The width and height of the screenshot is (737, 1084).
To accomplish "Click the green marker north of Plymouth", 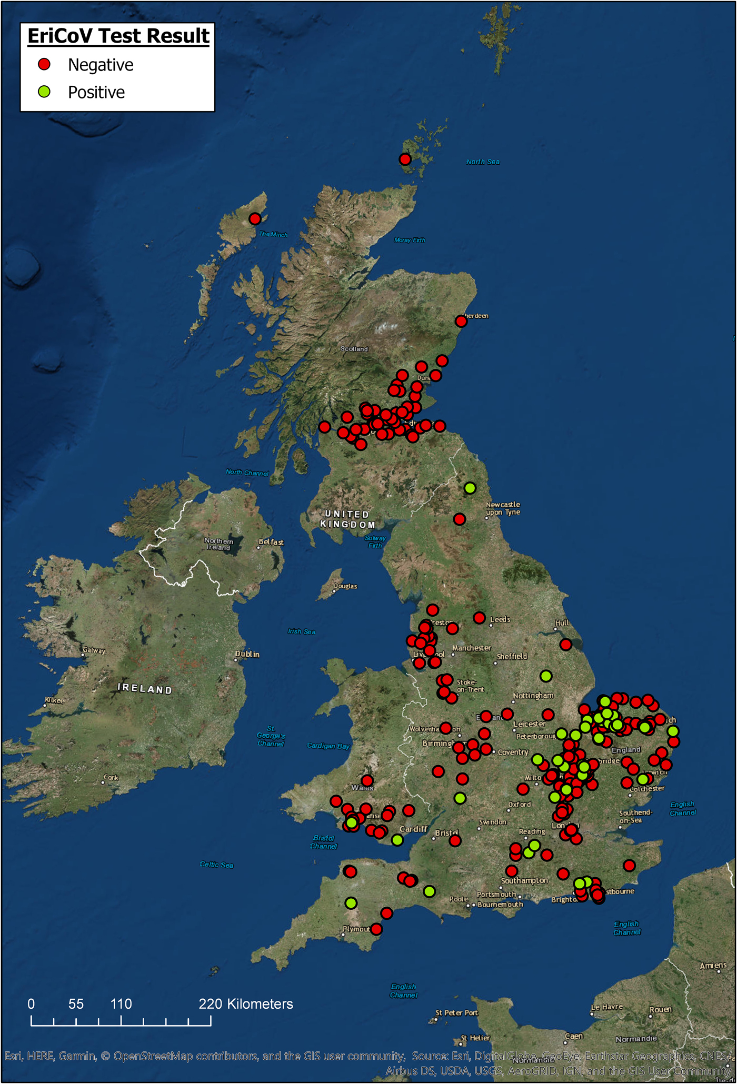I will pos(351,903).
